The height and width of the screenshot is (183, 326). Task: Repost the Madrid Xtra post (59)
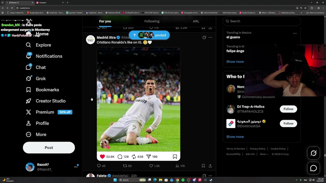pos(127,166)
